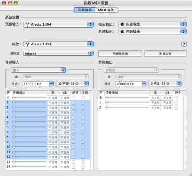The height and width of the screenshot is (176, 192).
Task: Open the output 2 声道-32 位 format dropdown
Action: click(x=165, y=84)
